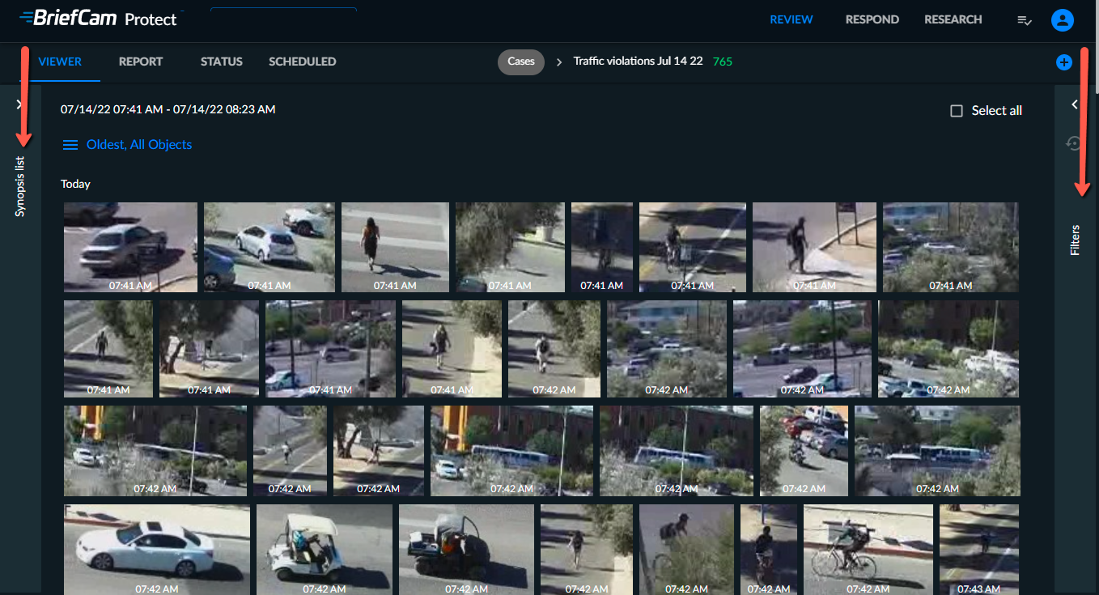Click the user profile avatar icon
1099x595 pixels.
point(1062,20)
